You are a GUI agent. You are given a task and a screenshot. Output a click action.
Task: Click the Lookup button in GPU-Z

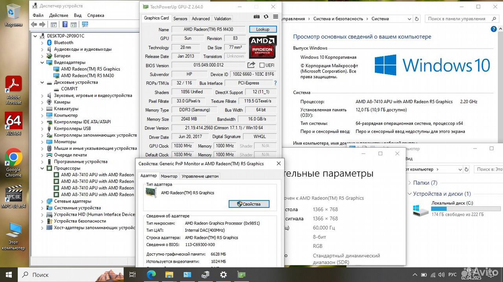tap(263, 29)
